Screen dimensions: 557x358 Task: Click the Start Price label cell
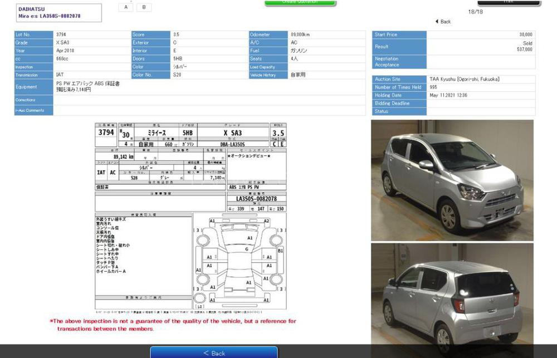coord(399,35)
